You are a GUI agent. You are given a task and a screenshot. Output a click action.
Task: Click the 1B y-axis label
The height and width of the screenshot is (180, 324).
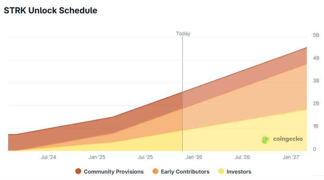point(316,126)
